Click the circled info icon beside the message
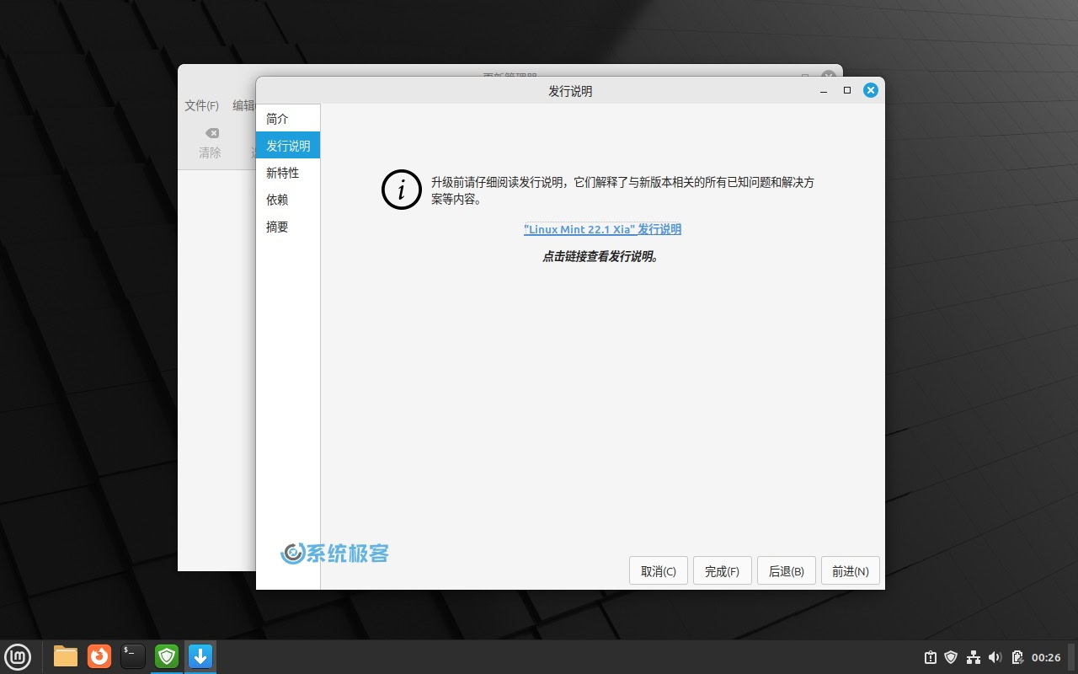 coord(402,190)
